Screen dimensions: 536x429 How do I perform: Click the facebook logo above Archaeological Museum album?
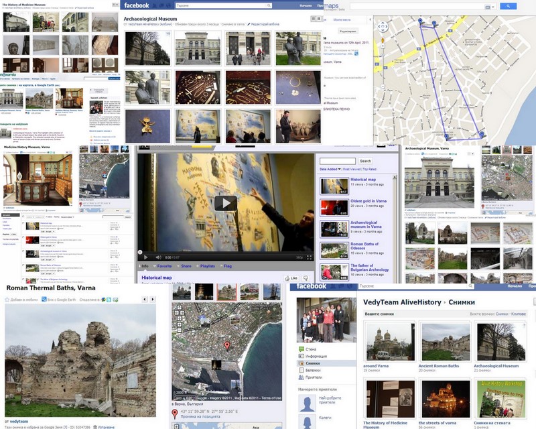point(137,5)
